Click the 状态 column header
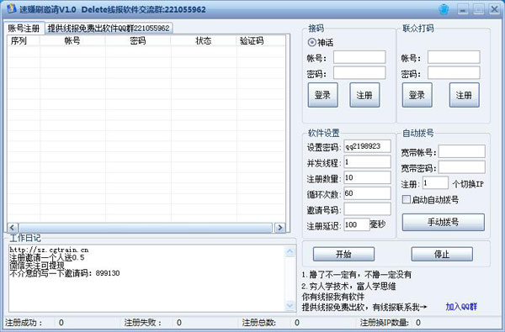The image size is (505, 332). [204, 41]
